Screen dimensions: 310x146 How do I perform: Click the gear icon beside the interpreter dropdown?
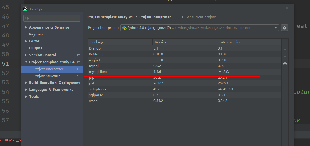pyautogui.click(x=284, y=28)
